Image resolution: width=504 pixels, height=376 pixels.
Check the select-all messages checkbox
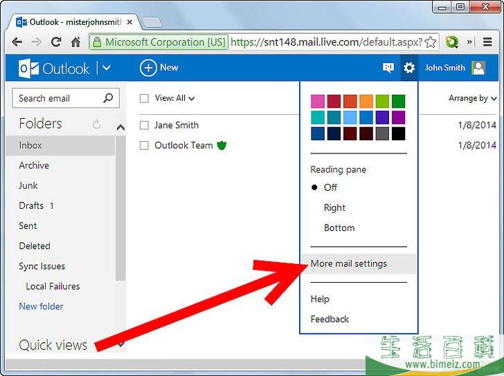tap(144, 98)
